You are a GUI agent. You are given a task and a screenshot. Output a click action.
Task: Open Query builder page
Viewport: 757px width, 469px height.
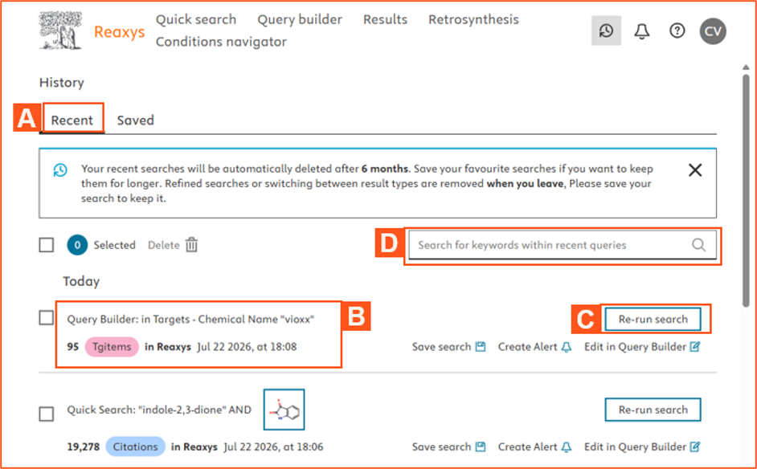300,19
